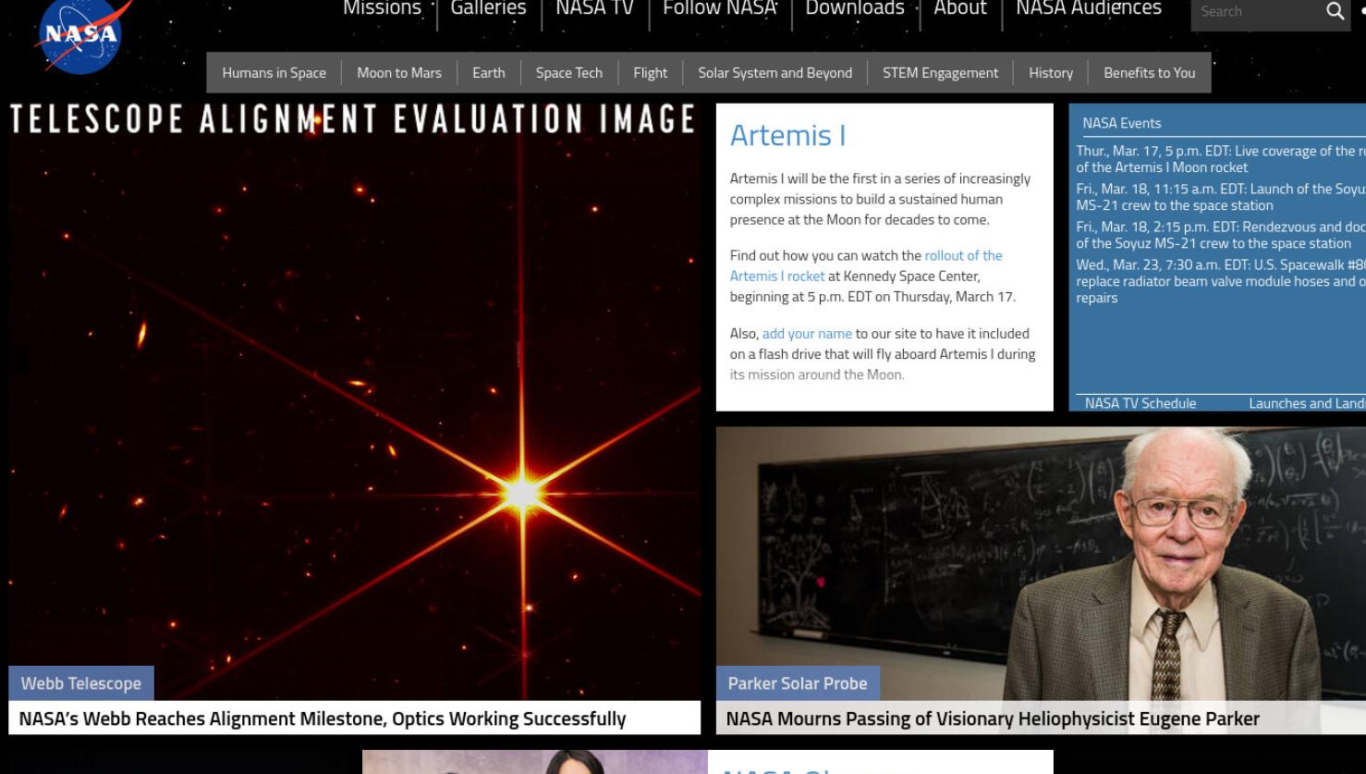
Task: Open Webb Reaches Alignment Milestone headline
Action: (x=323, y=719)
